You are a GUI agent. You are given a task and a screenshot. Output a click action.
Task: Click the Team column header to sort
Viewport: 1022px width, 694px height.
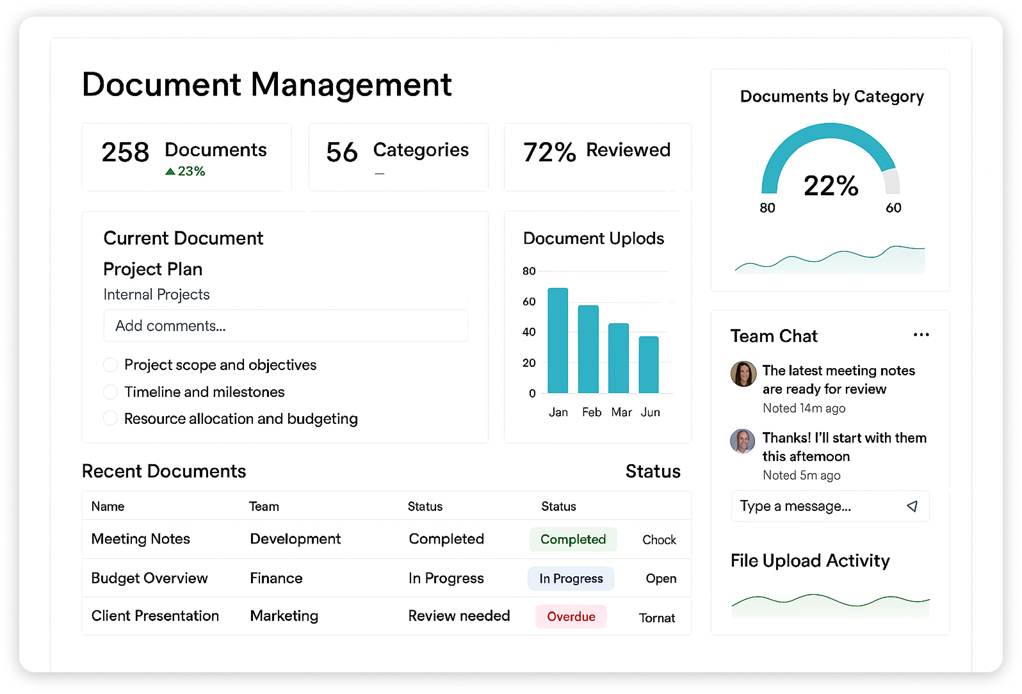tap(264, 506)
